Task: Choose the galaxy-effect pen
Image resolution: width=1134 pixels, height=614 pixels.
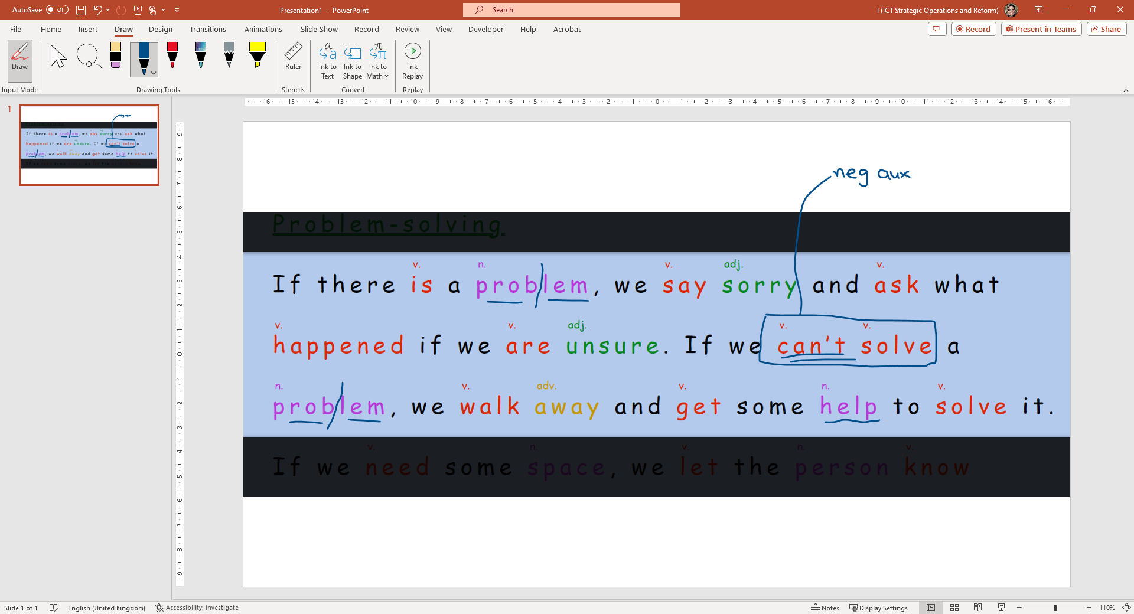Action: pos(201,56)
